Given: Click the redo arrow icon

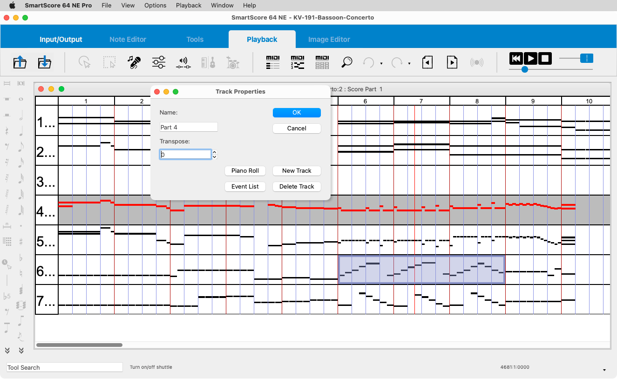Looking at the screenshot, I should click(x=397, y=62).
